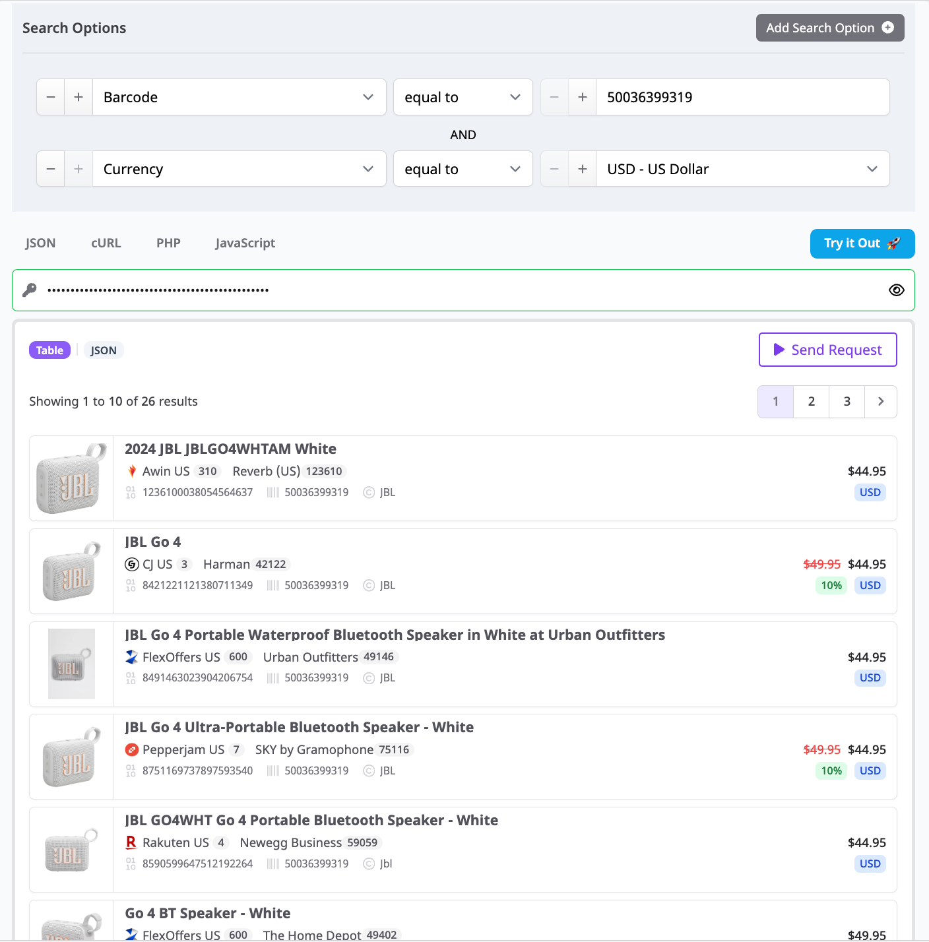The image size is (929, 942).
Task: Open the Urban Outfitters JBL Go 4 title
Action: (395, 635)
